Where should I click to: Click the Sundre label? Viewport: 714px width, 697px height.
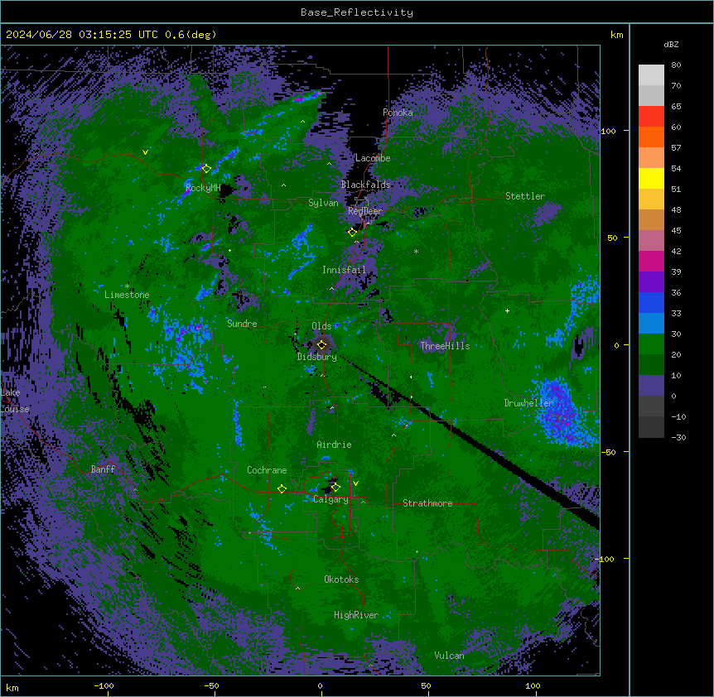pyautogui.click(x=242, y=324)
